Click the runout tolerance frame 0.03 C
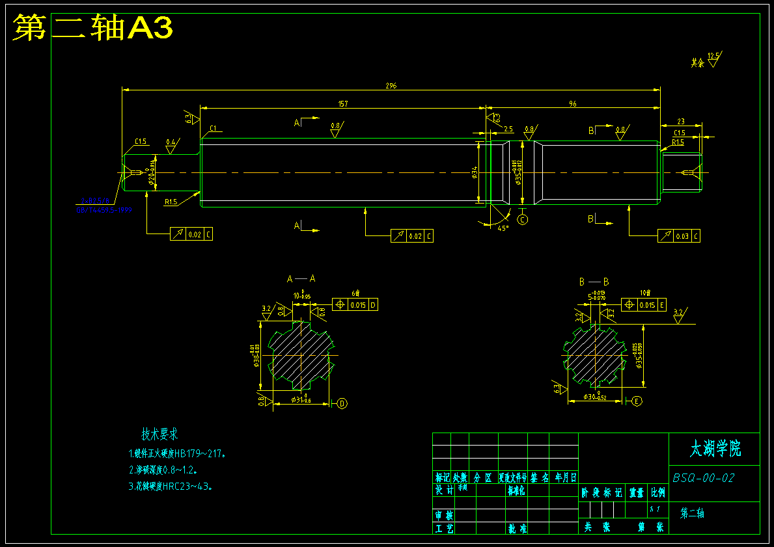The width and height of the screenshot is (774, 547). pyautogui.click(x=679, y=235)
